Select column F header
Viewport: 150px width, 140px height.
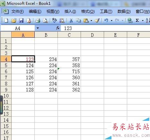point(138,35)
